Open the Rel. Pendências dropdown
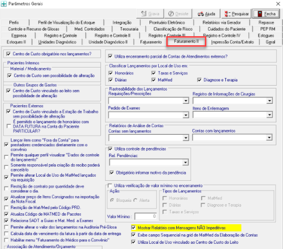The image size is (283, 249). 185,162
